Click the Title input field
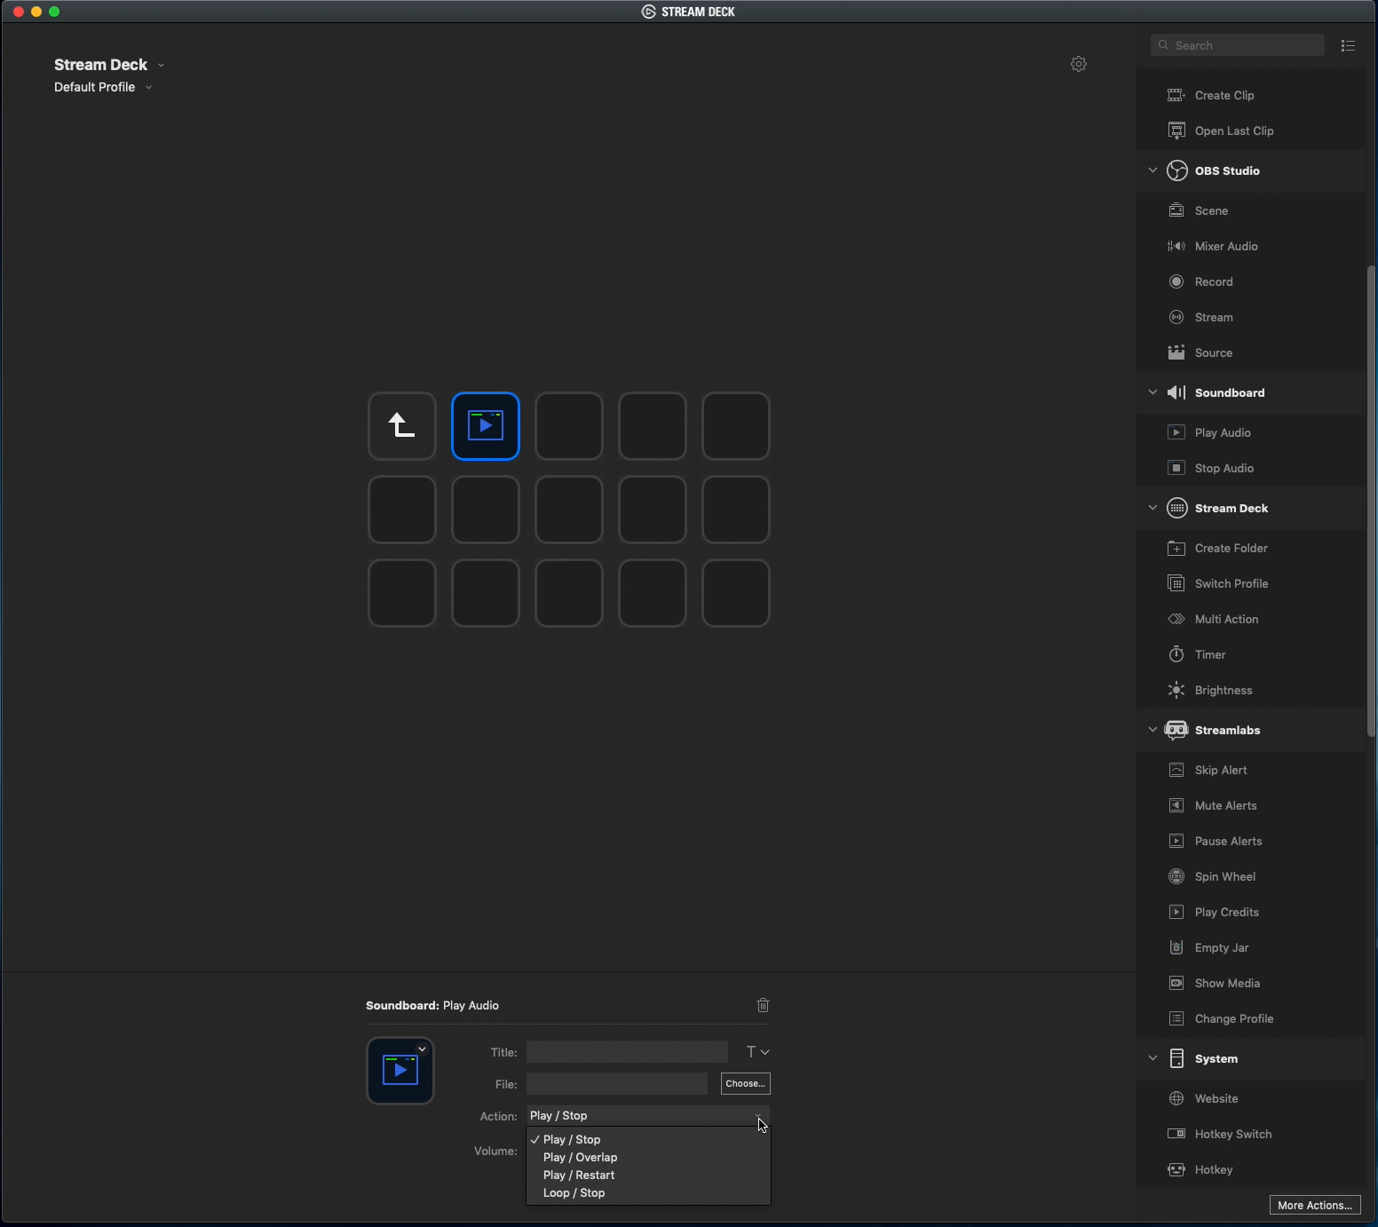1378x1227 pixels. 627,1052
